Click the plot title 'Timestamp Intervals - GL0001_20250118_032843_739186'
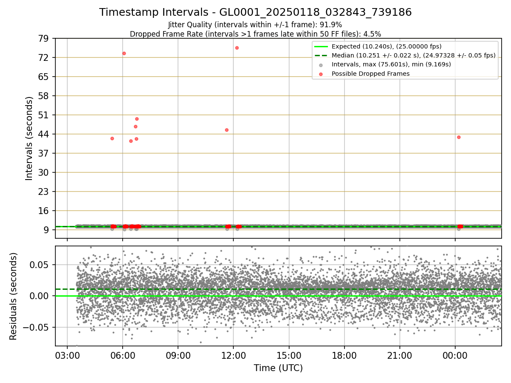 pos(255,12)
